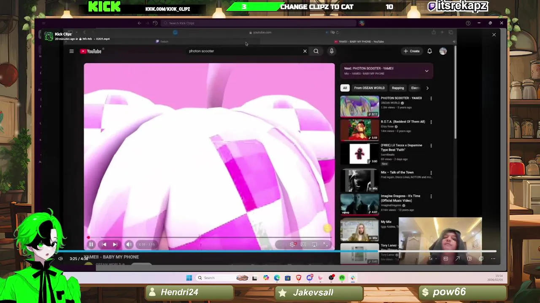
Task: Open YouTube player settings gear
Action: tap(292, 244)
